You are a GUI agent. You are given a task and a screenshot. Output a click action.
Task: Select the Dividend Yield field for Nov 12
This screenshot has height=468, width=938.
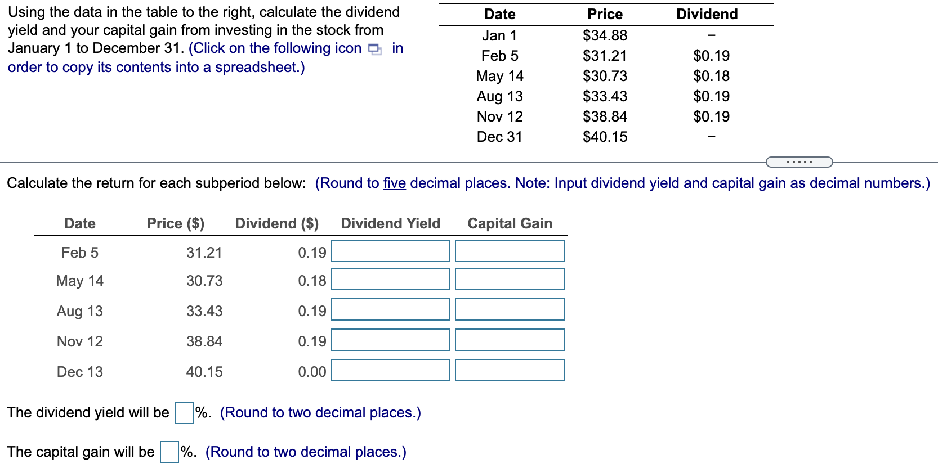click(390, 341)
